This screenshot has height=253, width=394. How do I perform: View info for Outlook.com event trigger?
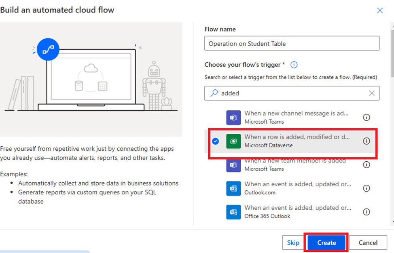click(x=366, y=188)
